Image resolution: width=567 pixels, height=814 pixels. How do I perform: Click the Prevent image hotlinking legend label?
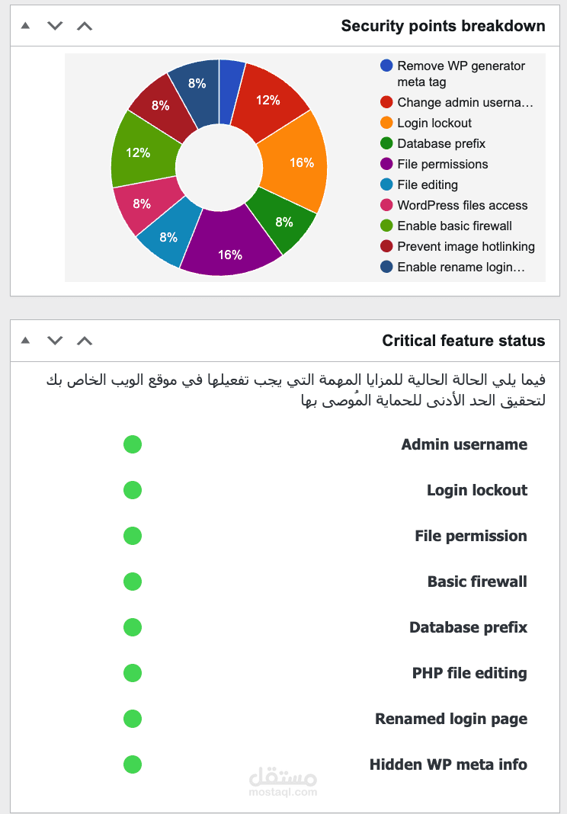click(466, 246)
